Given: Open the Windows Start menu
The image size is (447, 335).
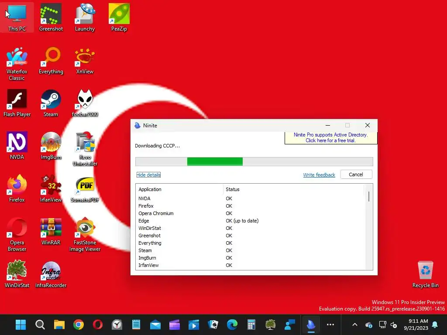Looking at the screenshot, I should point(21,325).
